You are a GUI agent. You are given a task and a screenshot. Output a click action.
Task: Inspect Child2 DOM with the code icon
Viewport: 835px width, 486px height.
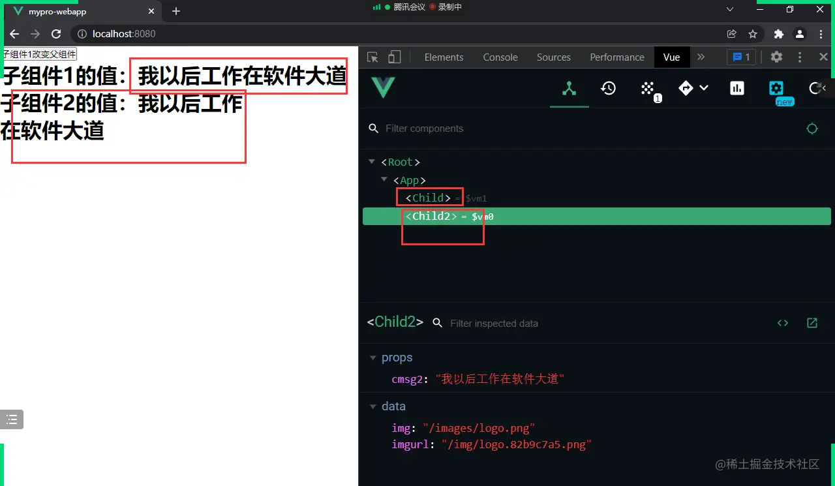pos(783,322)
